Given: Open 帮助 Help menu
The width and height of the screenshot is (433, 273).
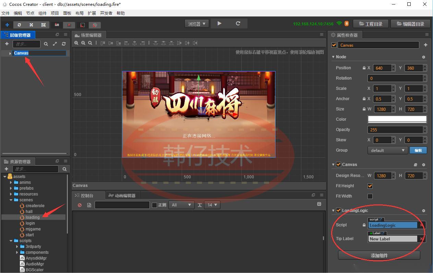Looking at the screenshot, I should click(121, 13).
